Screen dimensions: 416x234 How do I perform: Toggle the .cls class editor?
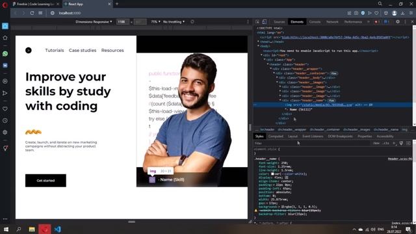click(x=386, y=143)
